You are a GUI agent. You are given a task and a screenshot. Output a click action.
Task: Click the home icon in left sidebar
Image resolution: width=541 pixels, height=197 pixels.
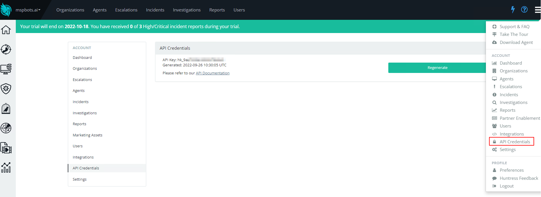(x=6, y=30)
